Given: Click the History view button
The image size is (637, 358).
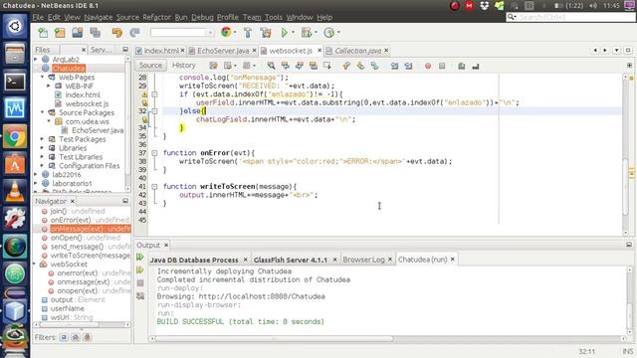Looking at the screenshot, I should [x=183, y=66].
